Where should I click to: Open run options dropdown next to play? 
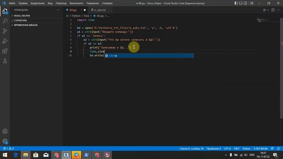(268, 10)
